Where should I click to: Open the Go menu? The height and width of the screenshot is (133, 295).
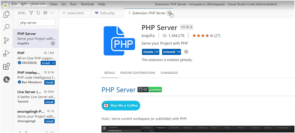point(64,4)
